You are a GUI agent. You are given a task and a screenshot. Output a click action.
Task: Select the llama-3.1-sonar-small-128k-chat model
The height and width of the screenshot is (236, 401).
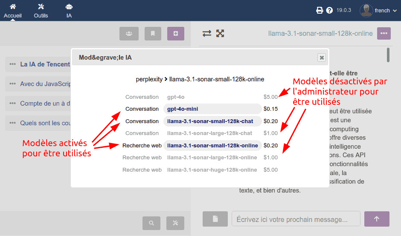pos(212,121)
